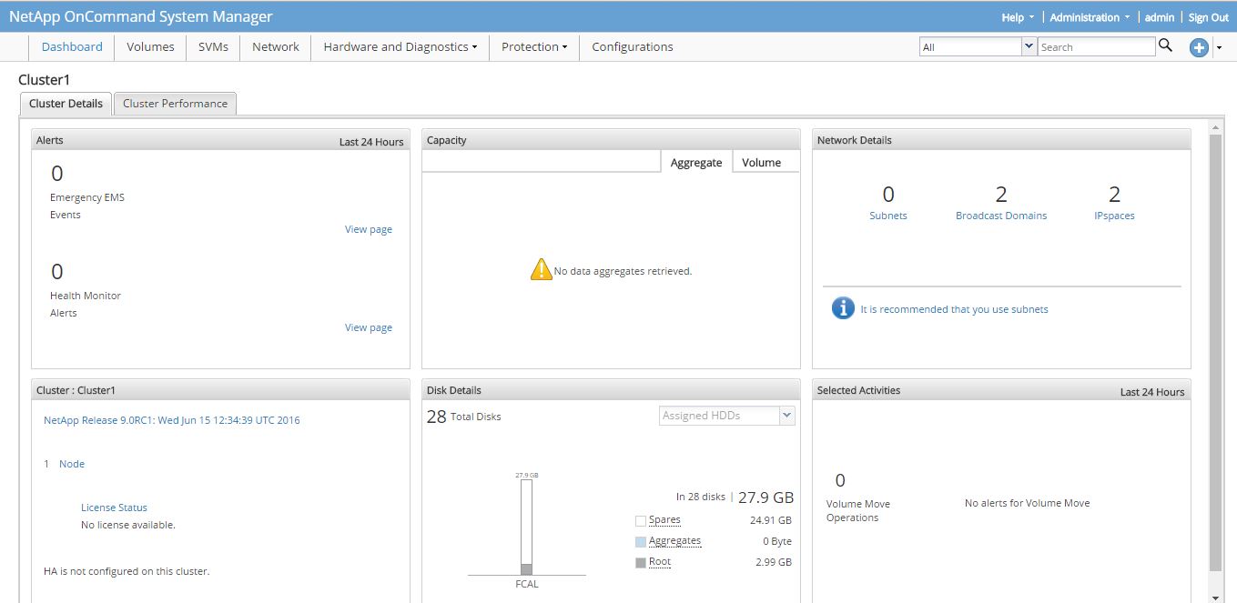
Task: Click "View page" for Health Monitor Alerts
Action: 368,327
